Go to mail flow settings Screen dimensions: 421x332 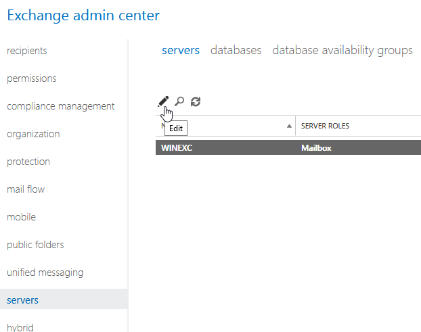click(x=26, y=189)
